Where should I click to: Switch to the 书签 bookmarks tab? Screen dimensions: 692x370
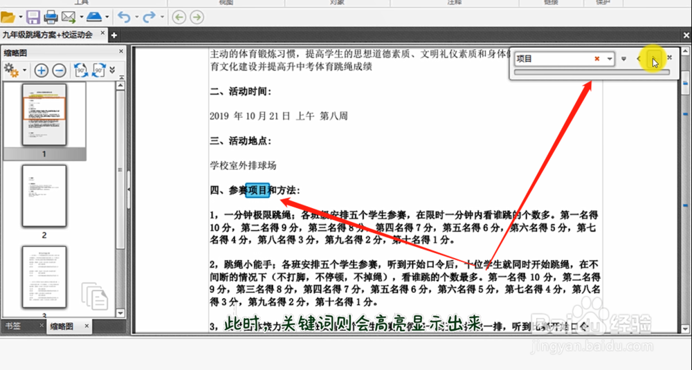pyautogui.click(x=12, y=326)
